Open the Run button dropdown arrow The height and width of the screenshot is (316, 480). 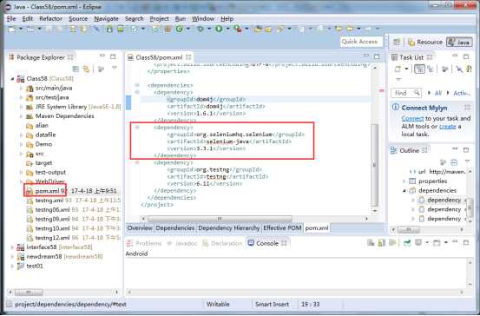coord(227,30)
